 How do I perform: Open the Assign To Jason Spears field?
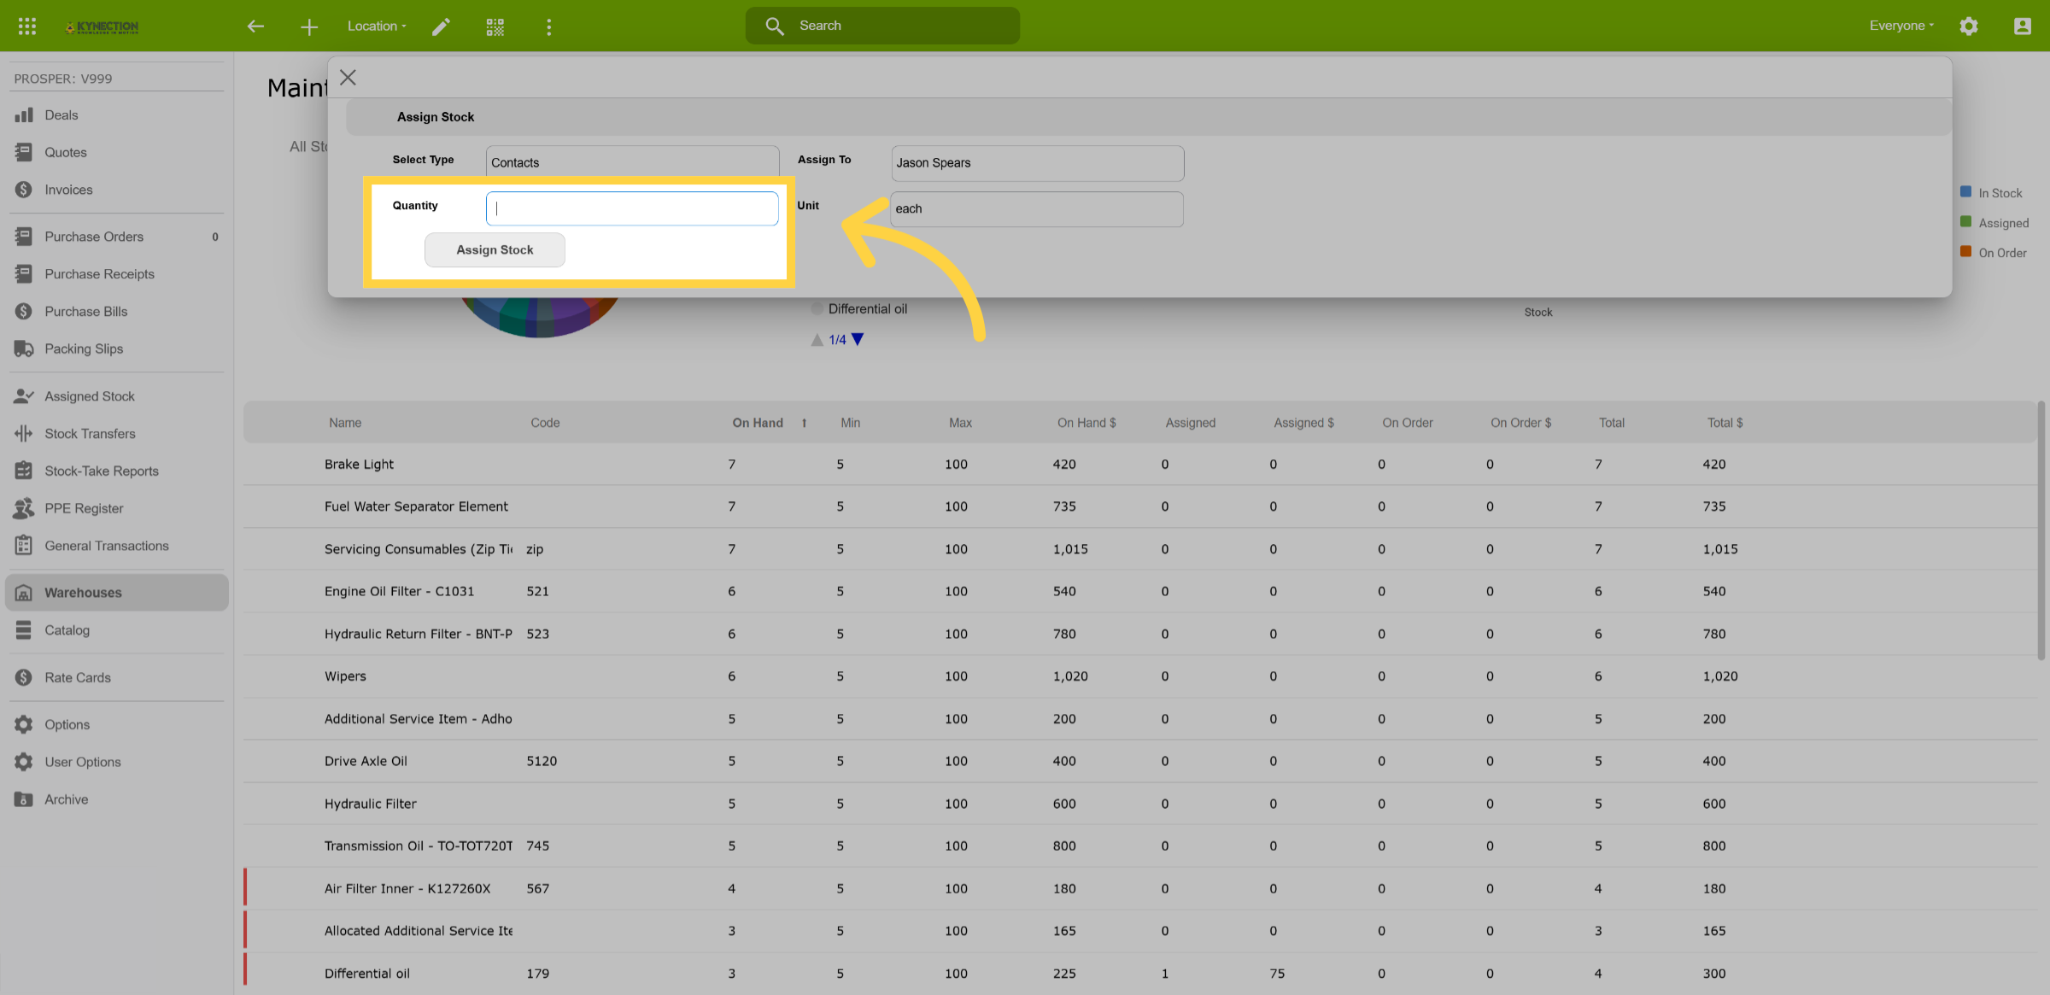1038,162
